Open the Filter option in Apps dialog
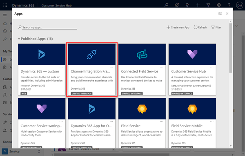Image resolution: width=245 pixels, height=156 pixels. pos(216,27)
